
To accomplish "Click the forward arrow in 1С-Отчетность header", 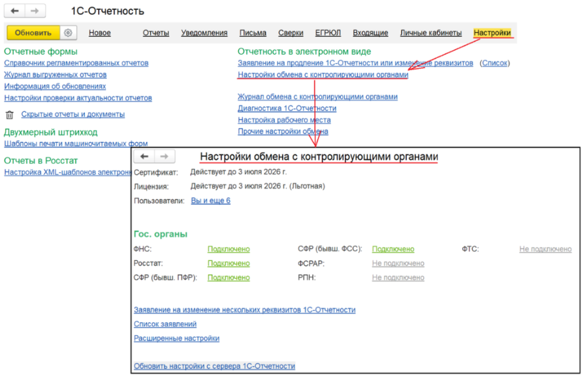I will pyautogui.click(x=35, y=11).
